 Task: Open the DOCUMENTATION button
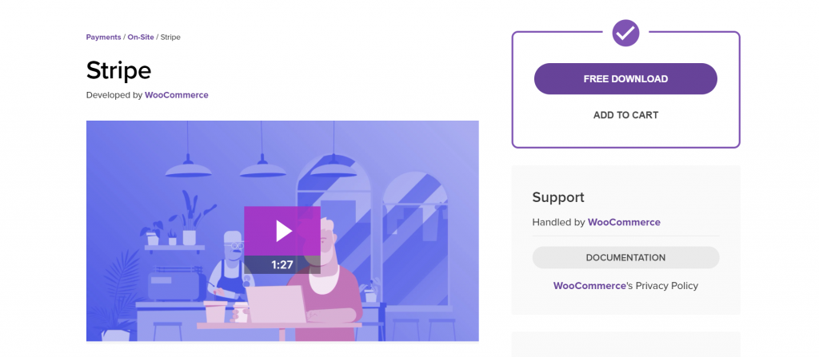pos(625,257)
